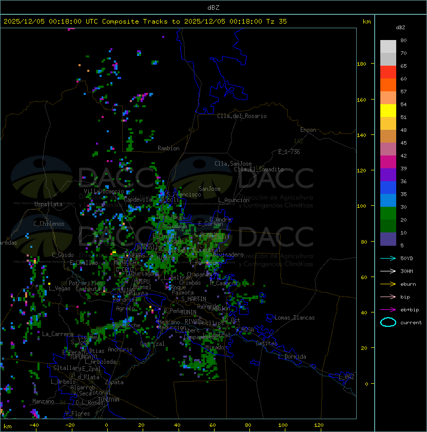Select the 10 dBZ slate purple swatch
427x432 pixels.
tap(388, 239)
